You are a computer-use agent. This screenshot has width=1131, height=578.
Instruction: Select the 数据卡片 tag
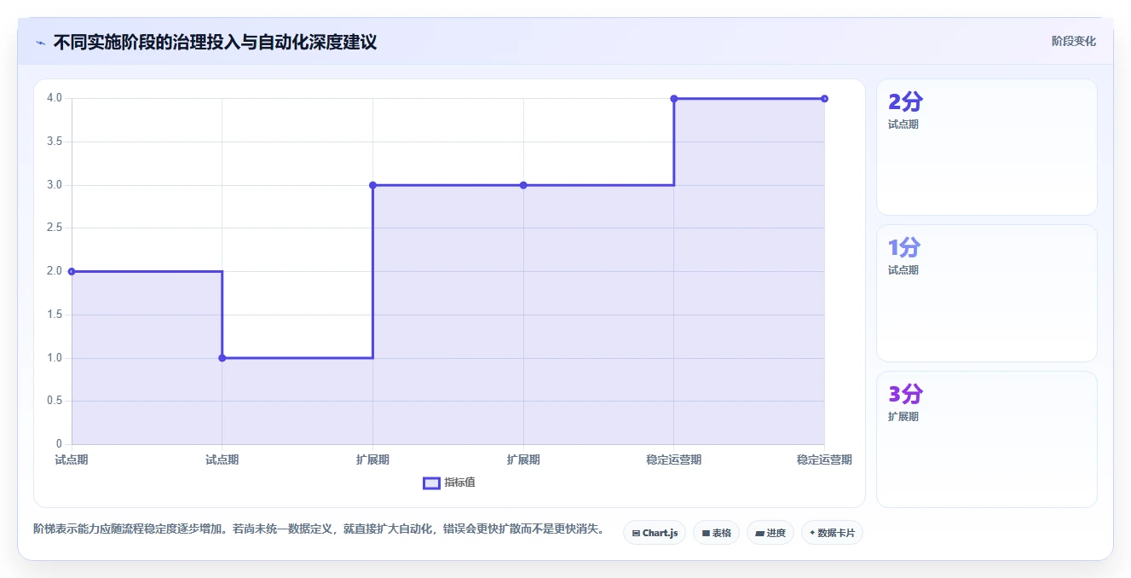833,533
